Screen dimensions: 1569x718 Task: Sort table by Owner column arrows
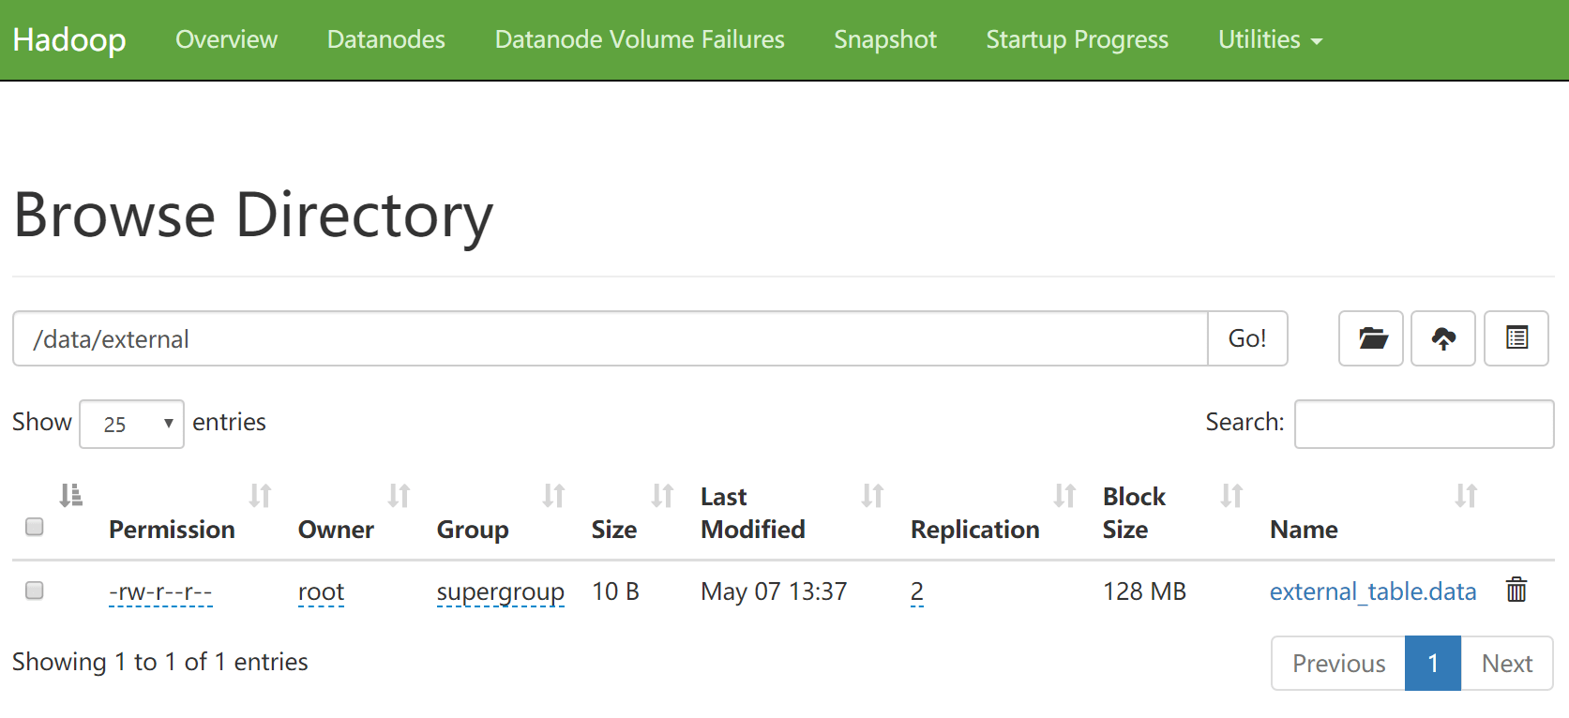point(399,496)
